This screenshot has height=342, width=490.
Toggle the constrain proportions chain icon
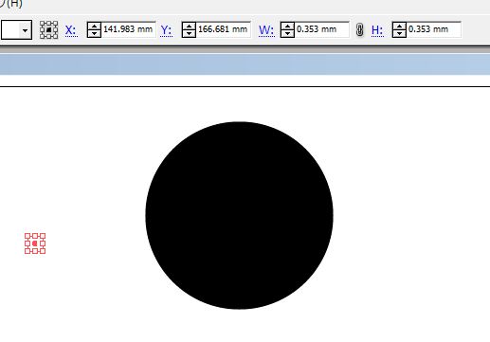(x=359, y=29)
